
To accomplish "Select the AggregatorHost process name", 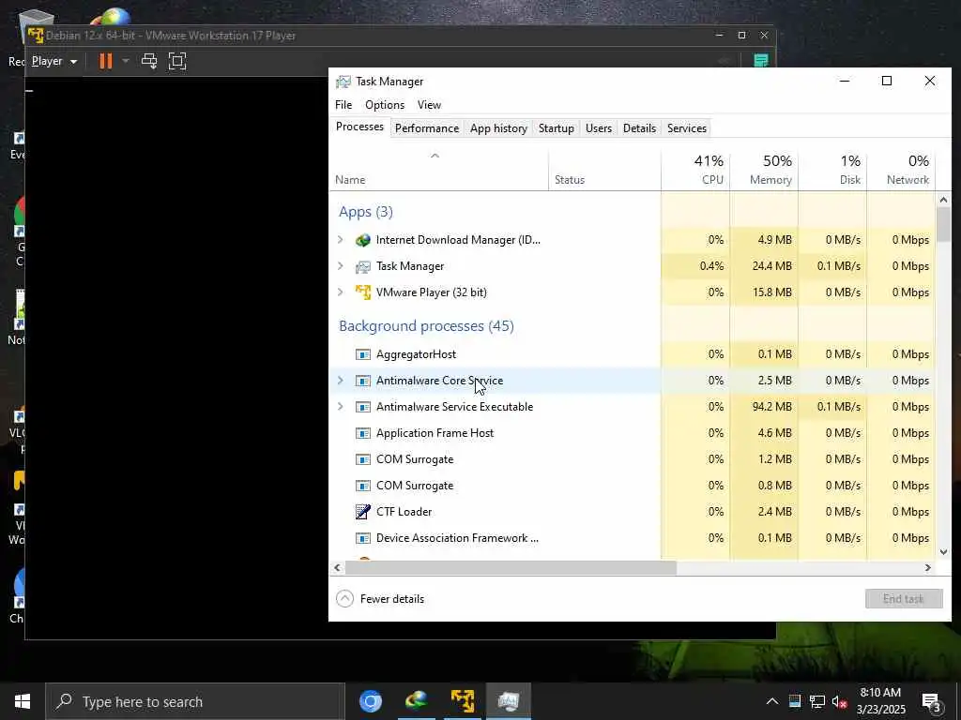I will [x=416, y=354].
